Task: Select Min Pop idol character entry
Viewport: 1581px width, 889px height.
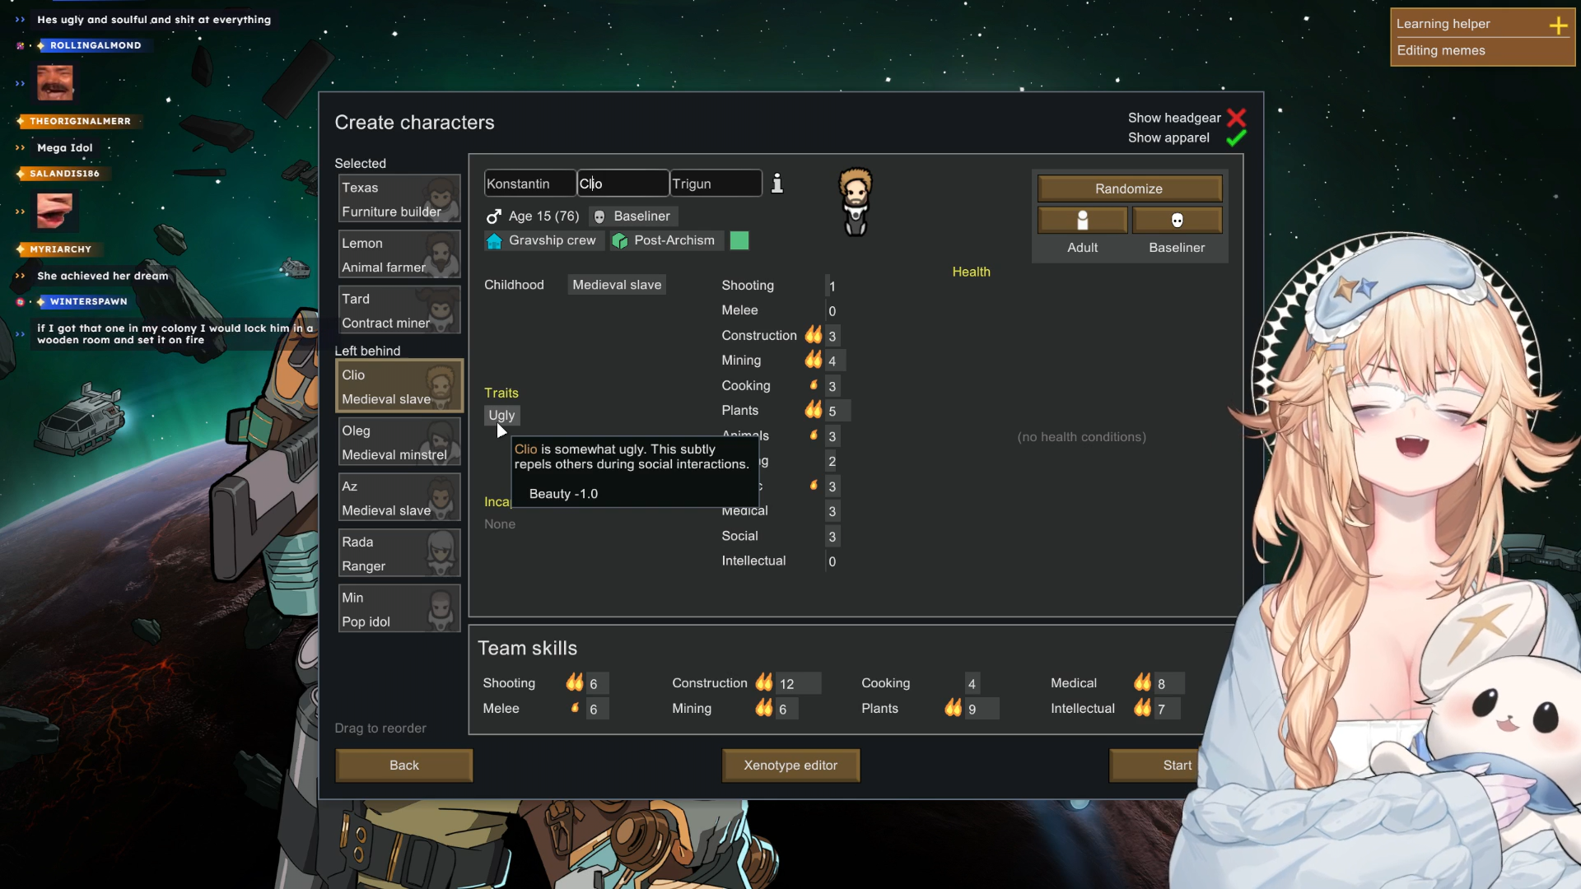Action: click(399, 609)
